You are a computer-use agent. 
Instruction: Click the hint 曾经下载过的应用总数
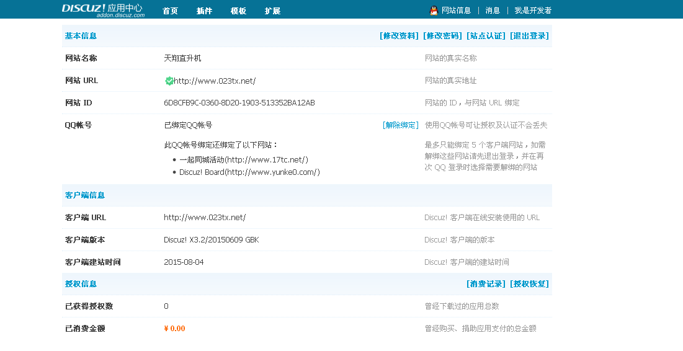coord(462,306)
